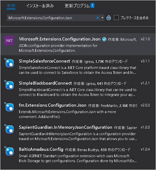Click the 作成者: Microsoft author text

[122, 40]
